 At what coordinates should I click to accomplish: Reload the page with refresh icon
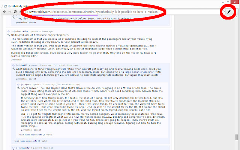(15, 12)
